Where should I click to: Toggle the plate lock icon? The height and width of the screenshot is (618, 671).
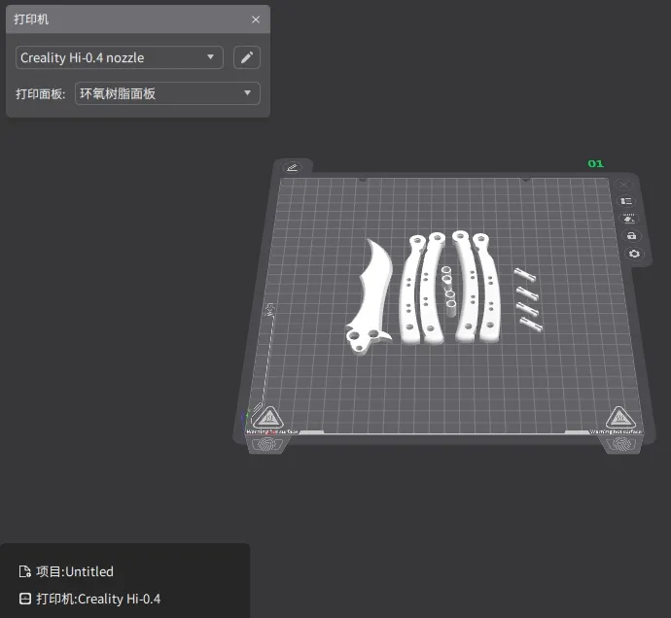[x=632, y=236]
